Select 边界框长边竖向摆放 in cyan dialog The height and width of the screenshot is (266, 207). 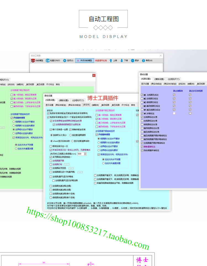99,150
